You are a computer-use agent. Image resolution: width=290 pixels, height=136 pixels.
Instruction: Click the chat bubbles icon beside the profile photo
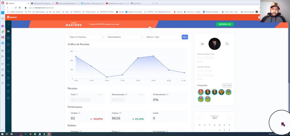pos(227,44)
